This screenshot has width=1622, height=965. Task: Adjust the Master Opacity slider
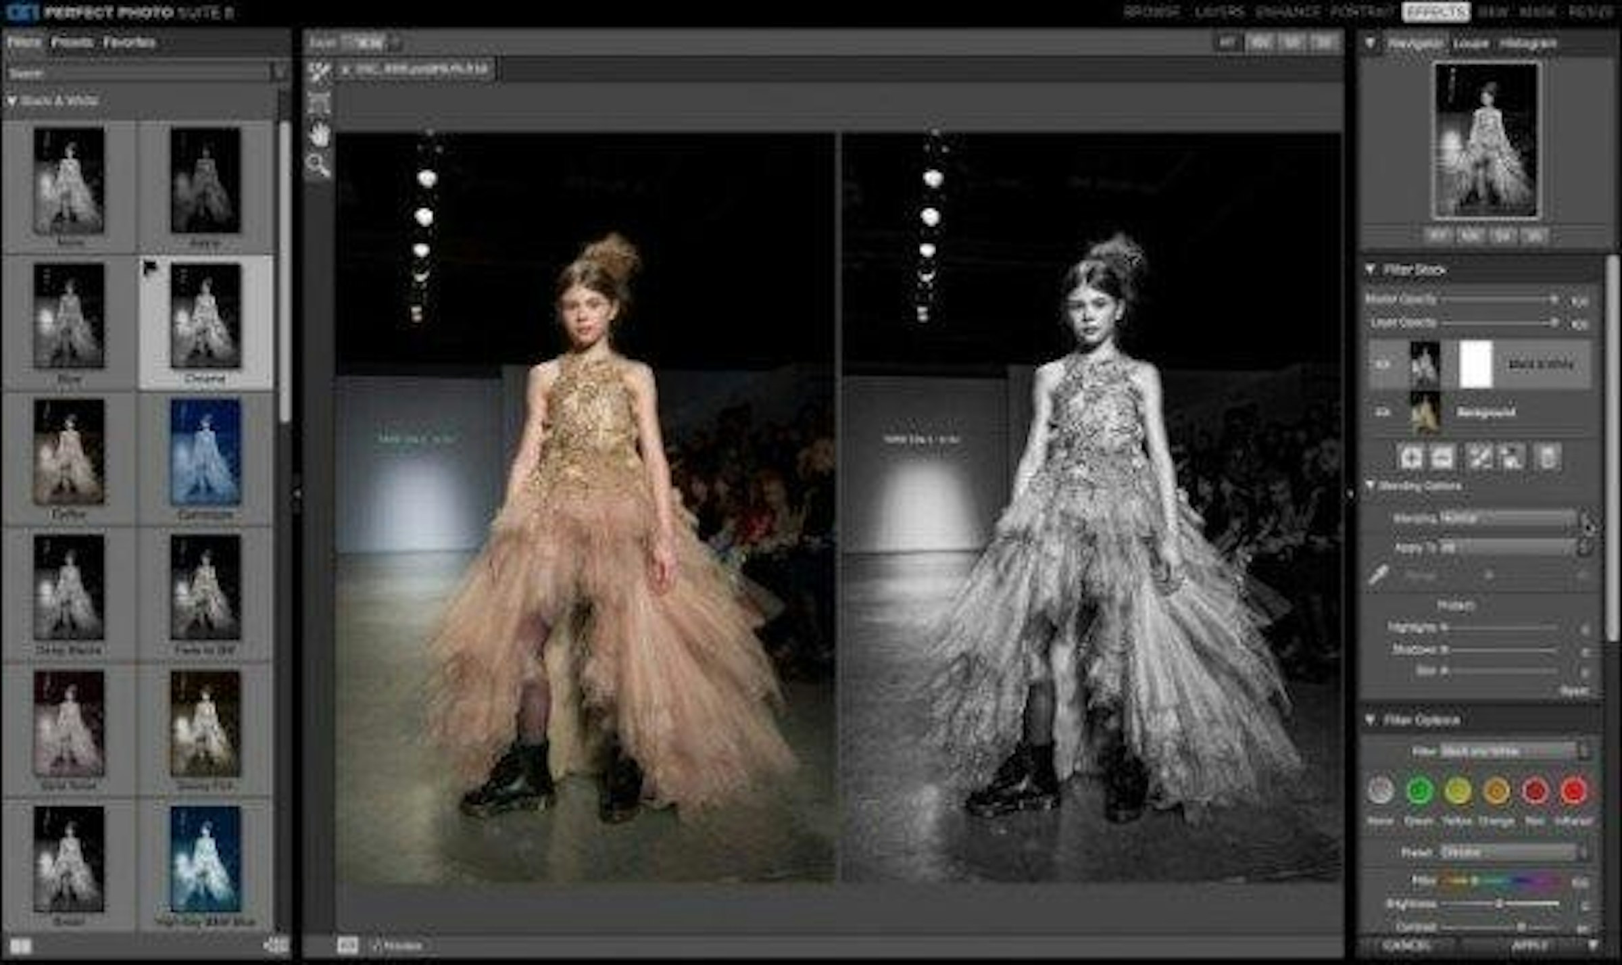(x=1500, y=299)
